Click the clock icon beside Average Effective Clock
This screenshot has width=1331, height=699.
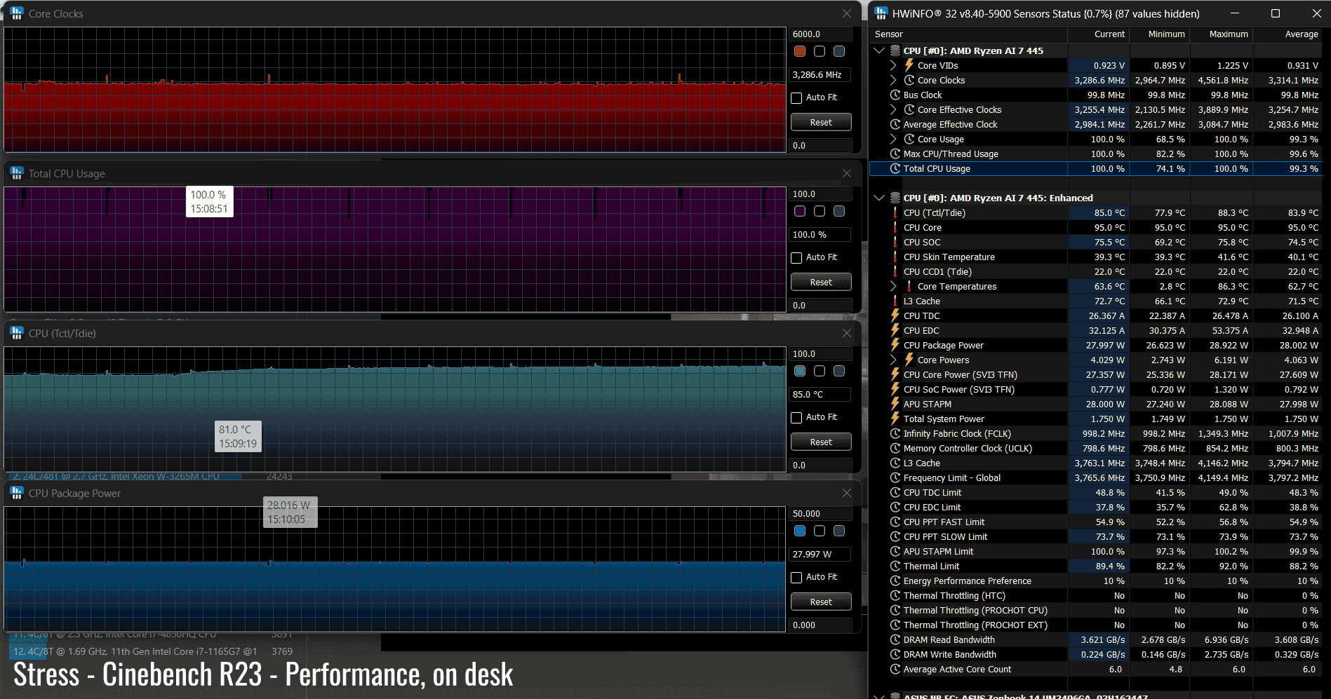895,124
